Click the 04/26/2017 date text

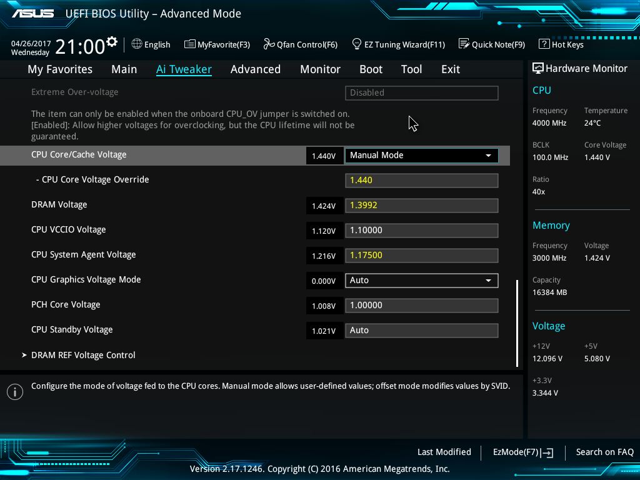tap(31, 43)
